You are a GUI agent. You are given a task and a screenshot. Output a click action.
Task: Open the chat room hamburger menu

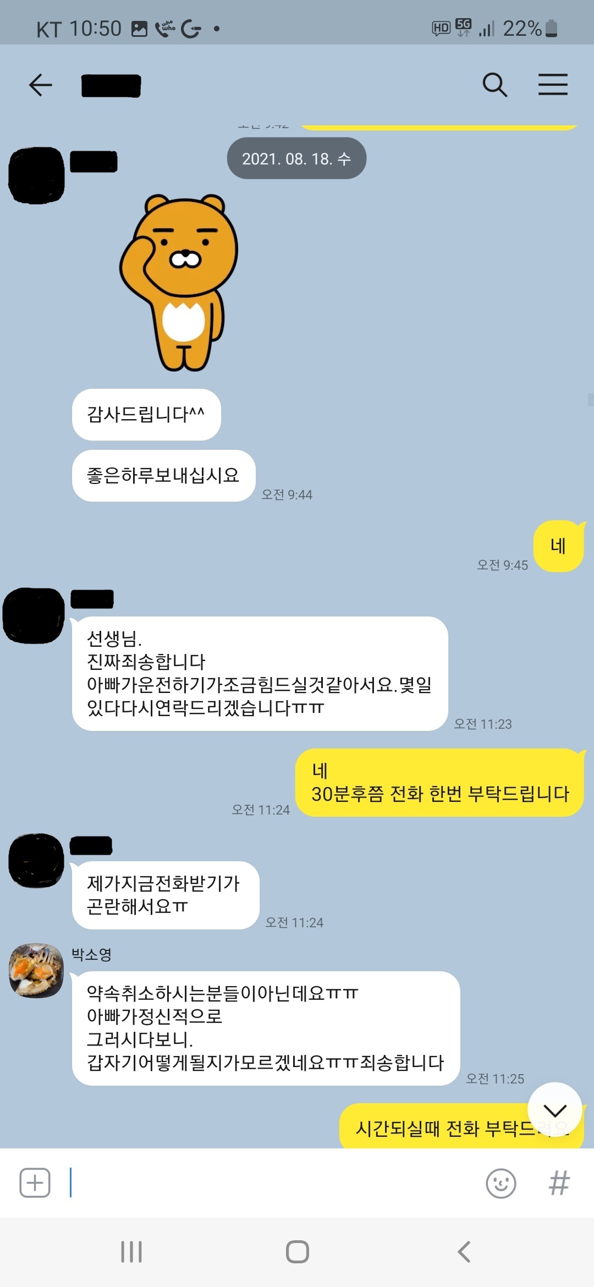pyautogui.click(x=553, y=85)
